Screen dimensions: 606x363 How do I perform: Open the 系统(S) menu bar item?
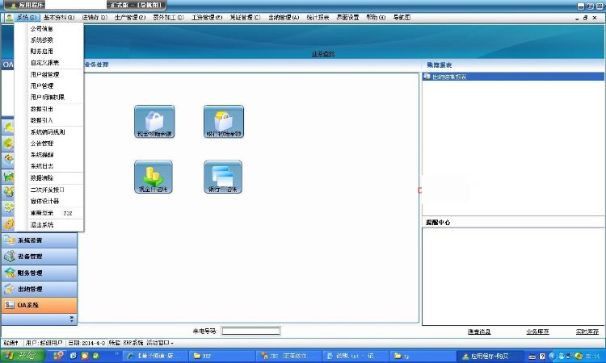click(x=27, y=18)
